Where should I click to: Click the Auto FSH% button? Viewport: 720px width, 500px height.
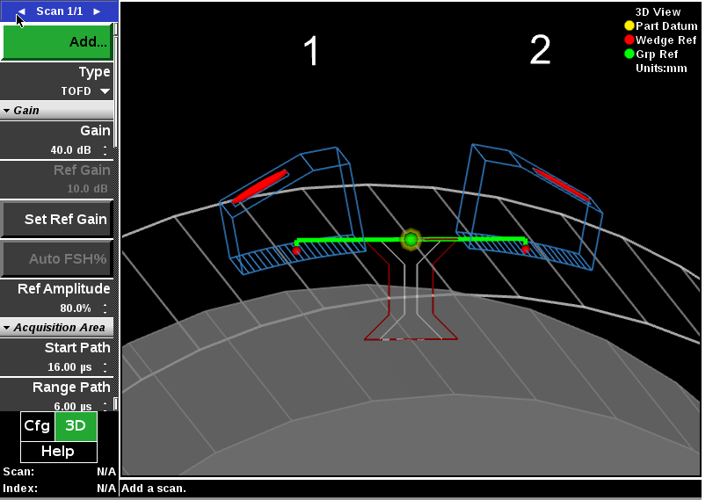pyautogui.click(x=57, y=259)
